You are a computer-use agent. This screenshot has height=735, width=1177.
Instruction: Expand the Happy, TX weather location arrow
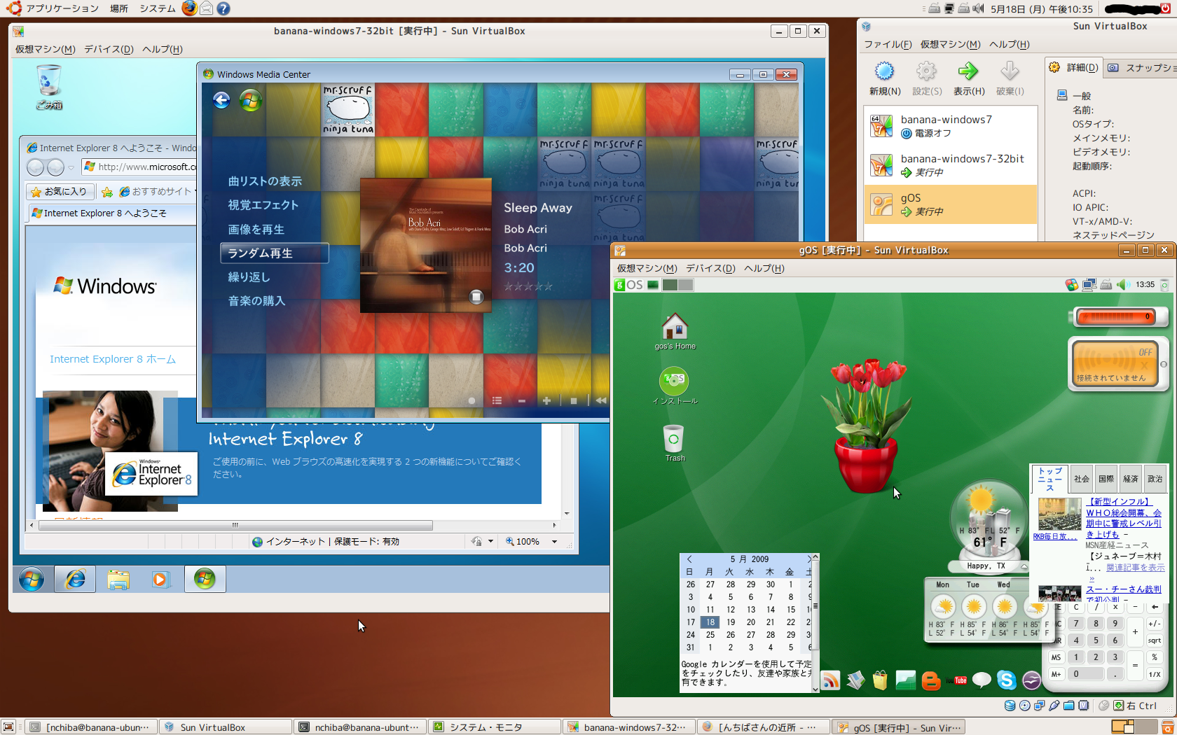1024,566
